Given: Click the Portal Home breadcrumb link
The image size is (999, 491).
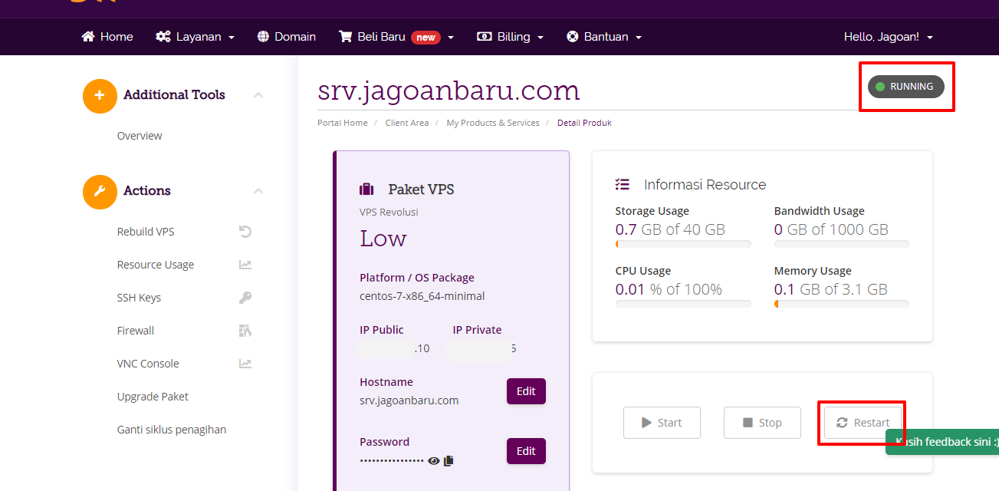Looking at the screenshot, I should tap(343, 123).
